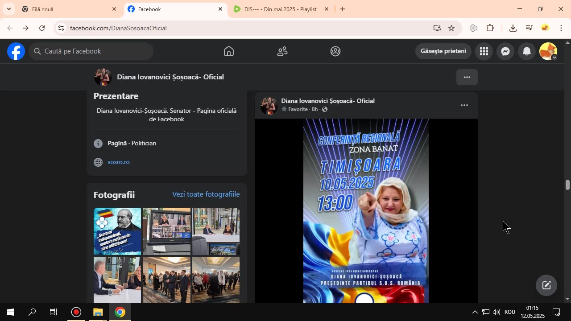Open the Chrome three-dot menu
Image resolution: width=571 pixels, height=321 pixels.
(561, 28)
